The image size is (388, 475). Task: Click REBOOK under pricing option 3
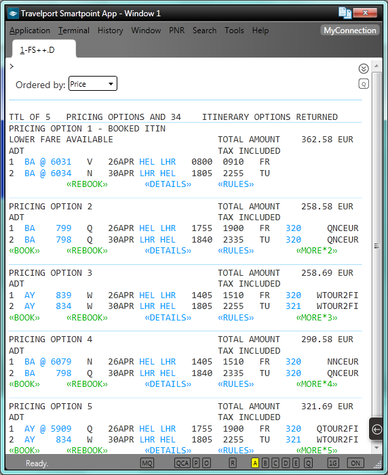(x=87, y=318)
